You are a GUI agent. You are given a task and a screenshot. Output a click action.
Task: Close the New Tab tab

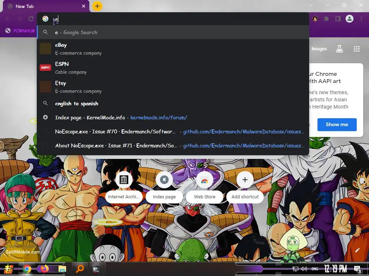click(x=84, y=6)
